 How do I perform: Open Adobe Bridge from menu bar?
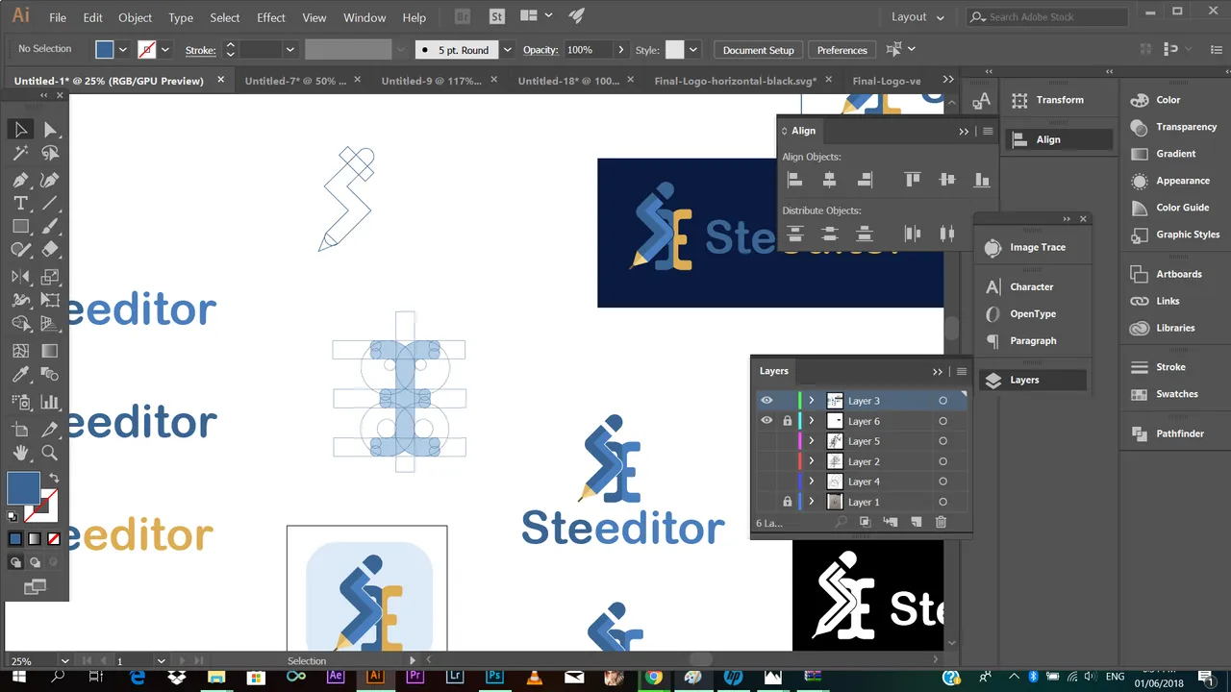463,16
